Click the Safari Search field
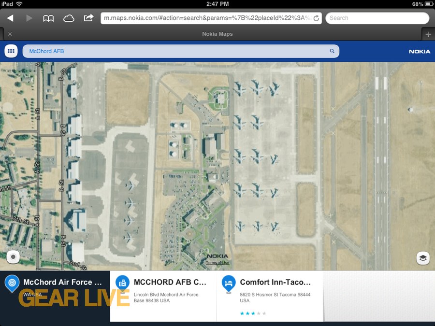435x326 pixels. tap(377, 18)
